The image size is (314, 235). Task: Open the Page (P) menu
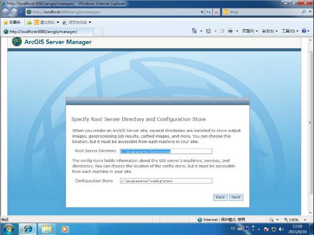250,31
